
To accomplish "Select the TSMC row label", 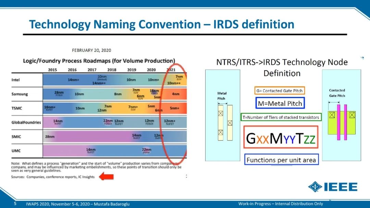I will [17, 108].
